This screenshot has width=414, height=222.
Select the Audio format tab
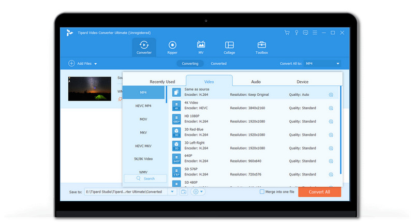point(256,82)
